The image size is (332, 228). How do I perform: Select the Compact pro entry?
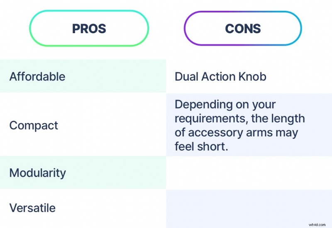coord(34,125)
